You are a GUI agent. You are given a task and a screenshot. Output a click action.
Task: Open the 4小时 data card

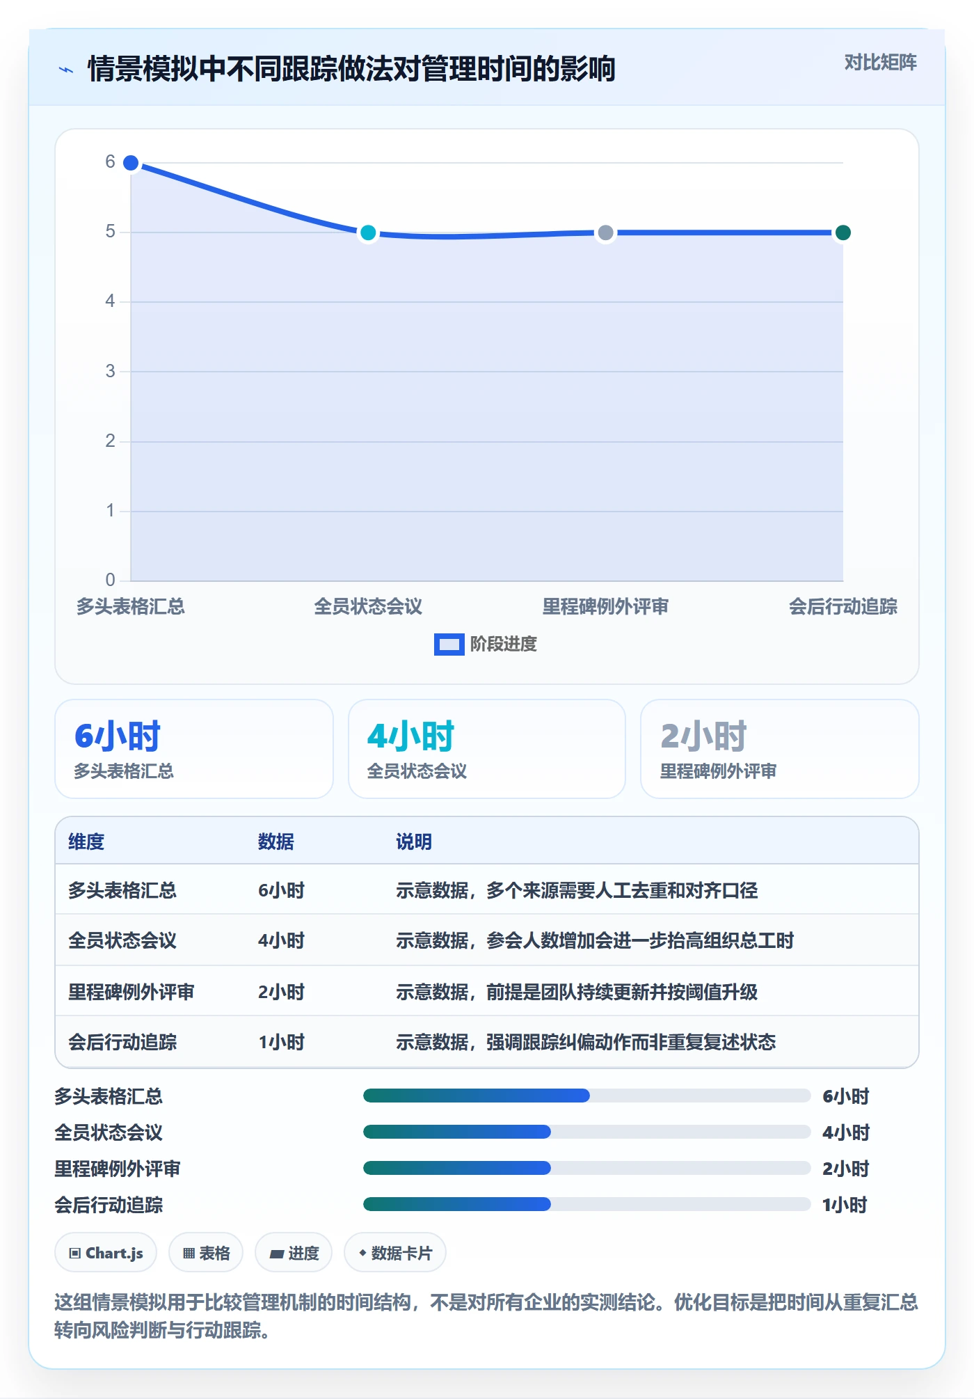click(x=487, y=749)
